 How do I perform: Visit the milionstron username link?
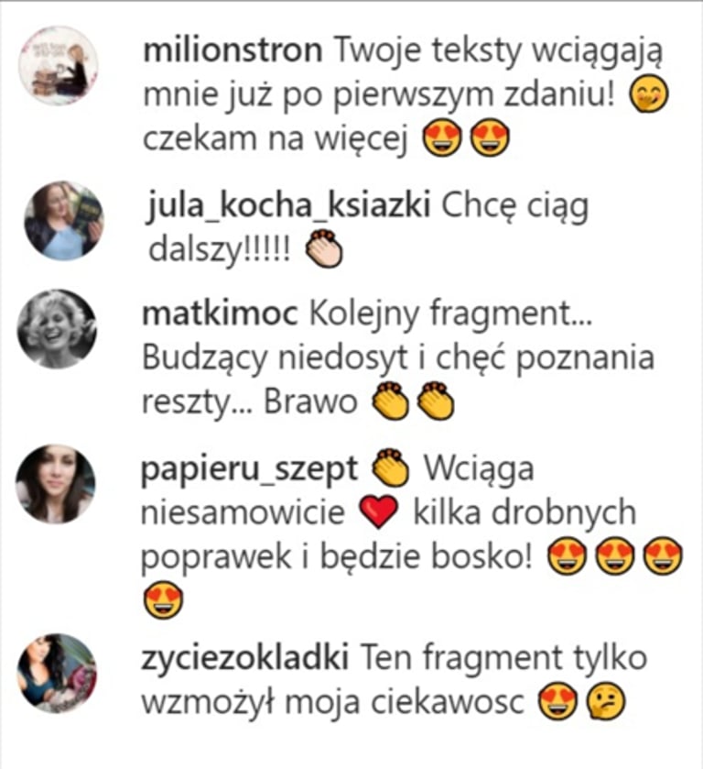click(233, 49)
